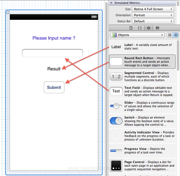The height and width of the screenshot is (176, 180).
Task: Select the Label icon in Objects library
Action: click(x=116, y=47)
